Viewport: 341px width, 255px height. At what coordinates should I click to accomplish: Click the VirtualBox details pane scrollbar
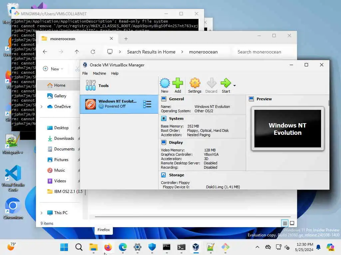point(328,103)
